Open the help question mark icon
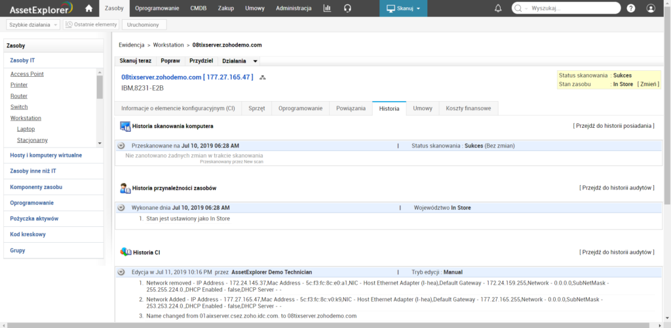Viewport: 671px width, 328px height. click(630, 9)
